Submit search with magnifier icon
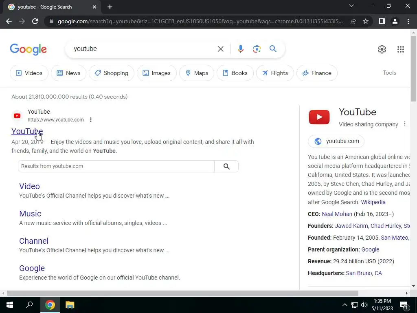 [x=273, y=49]
